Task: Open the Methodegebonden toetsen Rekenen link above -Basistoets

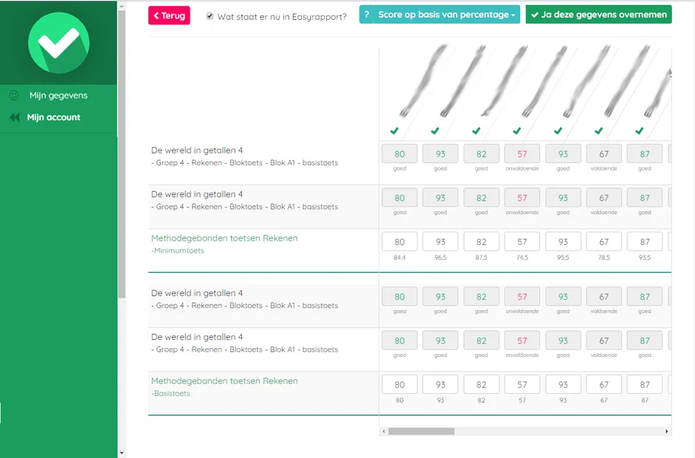Action: click(224, 381)
